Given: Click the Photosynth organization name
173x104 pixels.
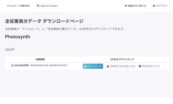Looking at the screenshot, I should [18, 37].
